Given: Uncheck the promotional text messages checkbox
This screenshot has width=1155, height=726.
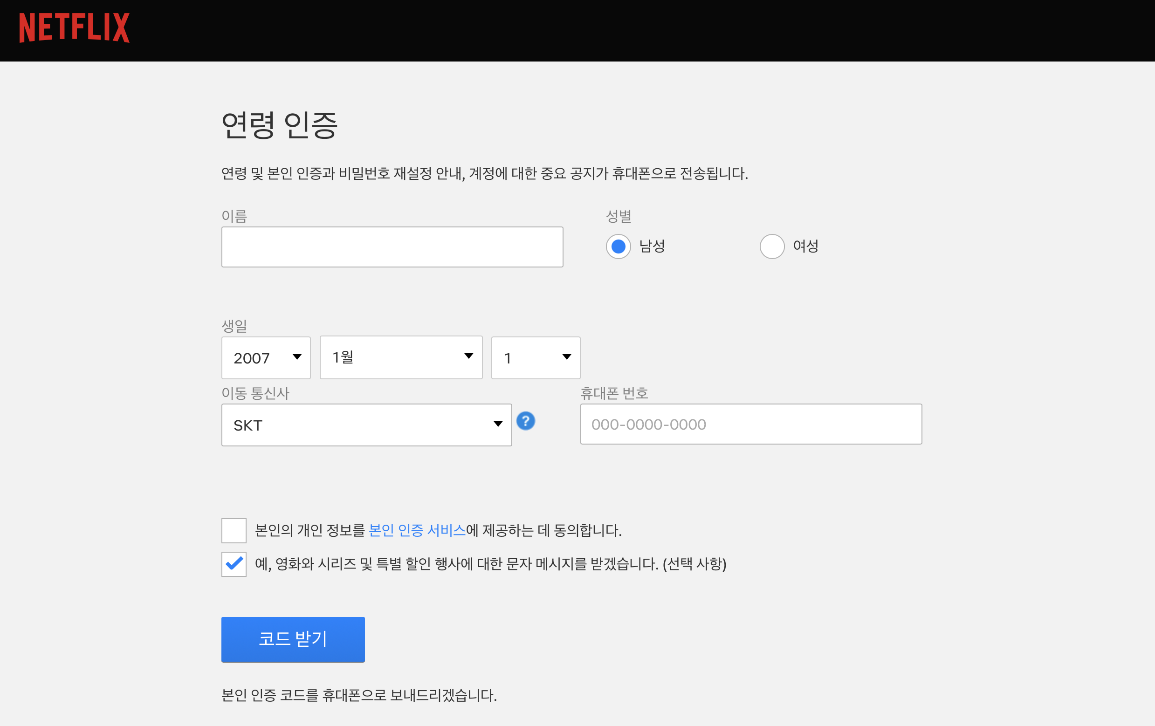Looking at the screenshot, I should 234,564.
